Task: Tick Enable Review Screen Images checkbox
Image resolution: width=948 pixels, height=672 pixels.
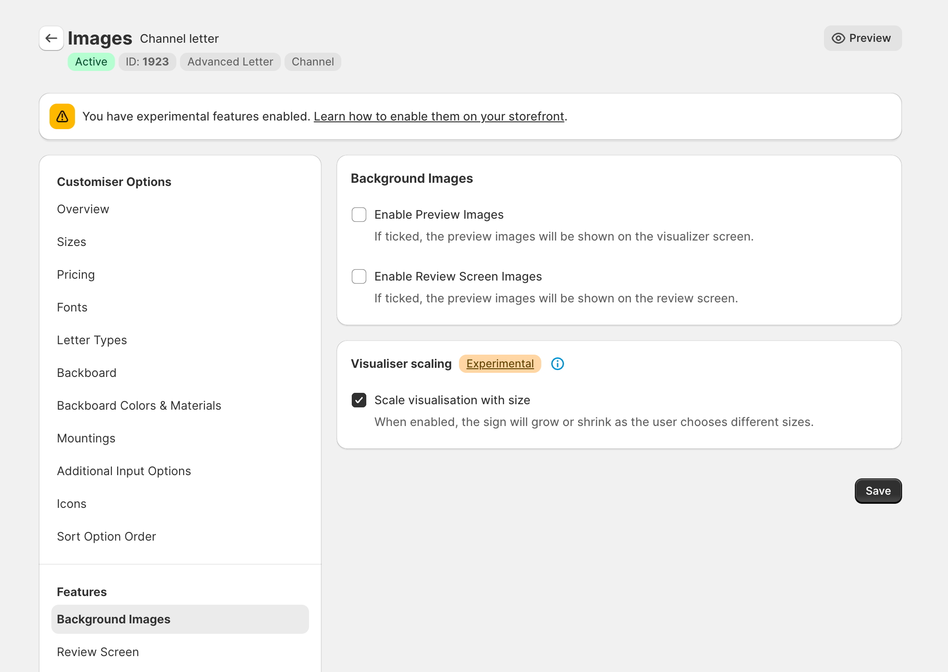Action: tap(359, 276)
